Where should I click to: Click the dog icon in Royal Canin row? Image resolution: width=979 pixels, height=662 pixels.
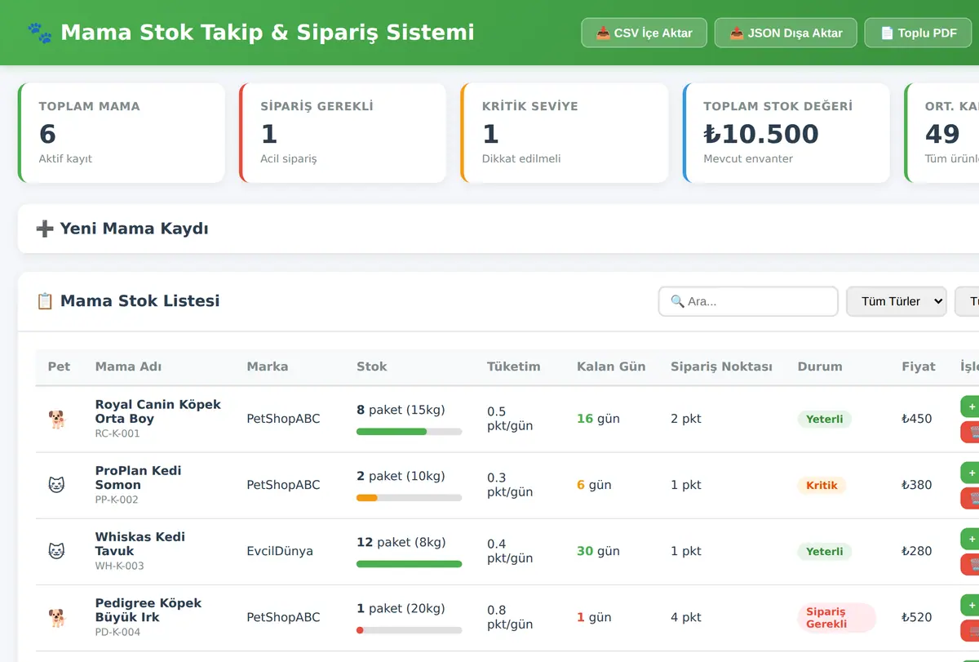[56, 419]
